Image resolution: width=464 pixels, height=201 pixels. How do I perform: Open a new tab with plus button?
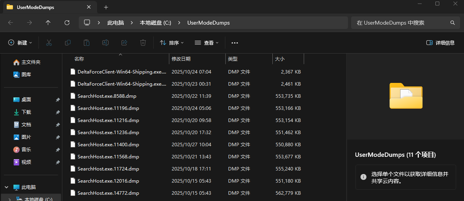click(106, 7)
